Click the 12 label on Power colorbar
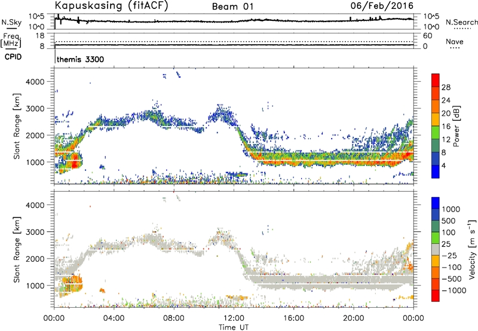Viewport: 478px width, 331px height. point(446,140)
